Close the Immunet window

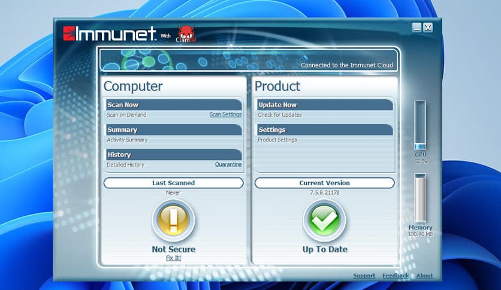pyautogui.click(x=428, y=28)
